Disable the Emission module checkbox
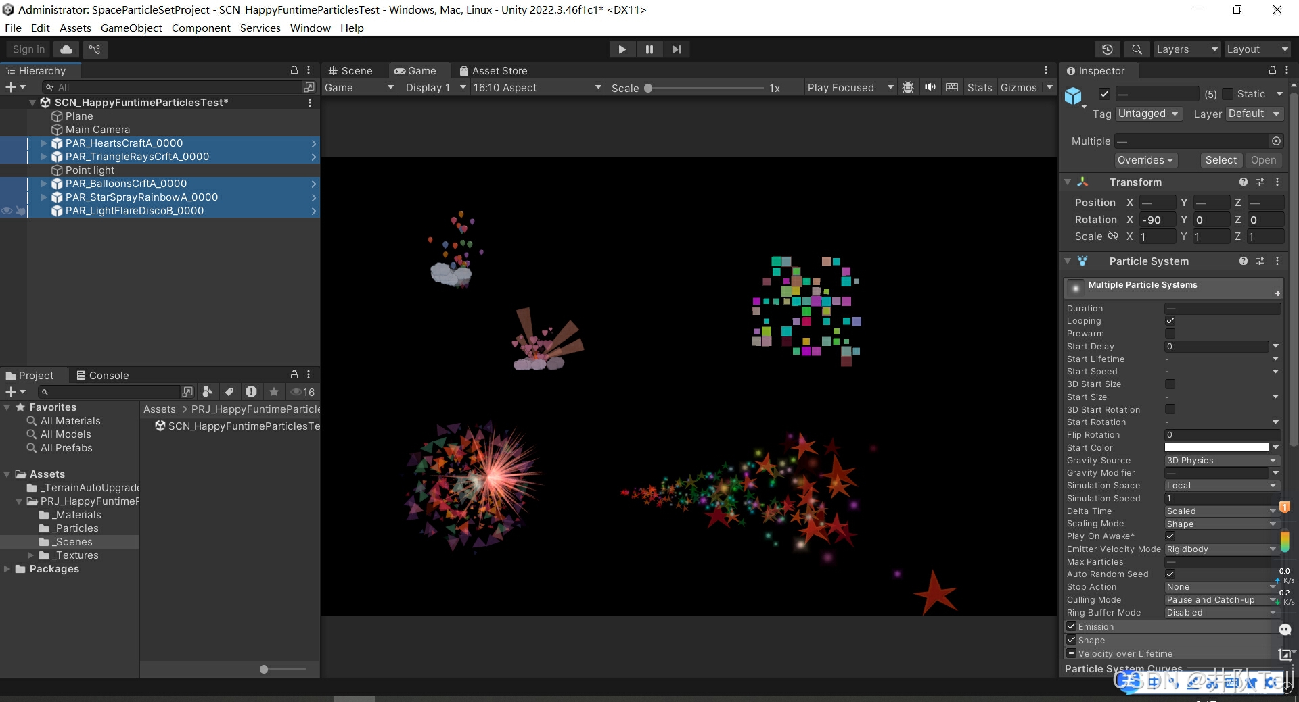Screen dimensions: 1299x702 tap(1071, 626)
